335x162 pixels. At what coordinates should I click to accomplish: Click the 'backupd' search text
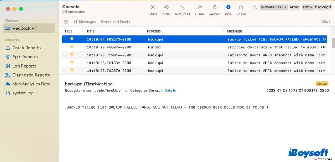(323, 7)
